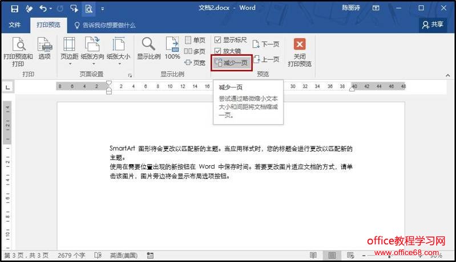Click the macro recording icon in status bar
The image size is (456, 262).
tap(150, 255)
